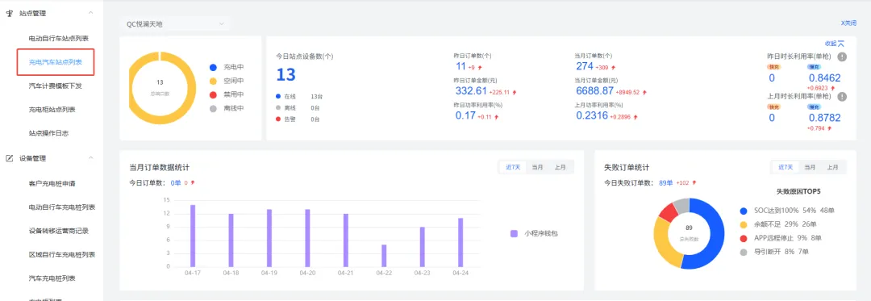This screenshot has width=871, height=301.
Task: Click the 站点管理 section icon
Action: [9, 14]
